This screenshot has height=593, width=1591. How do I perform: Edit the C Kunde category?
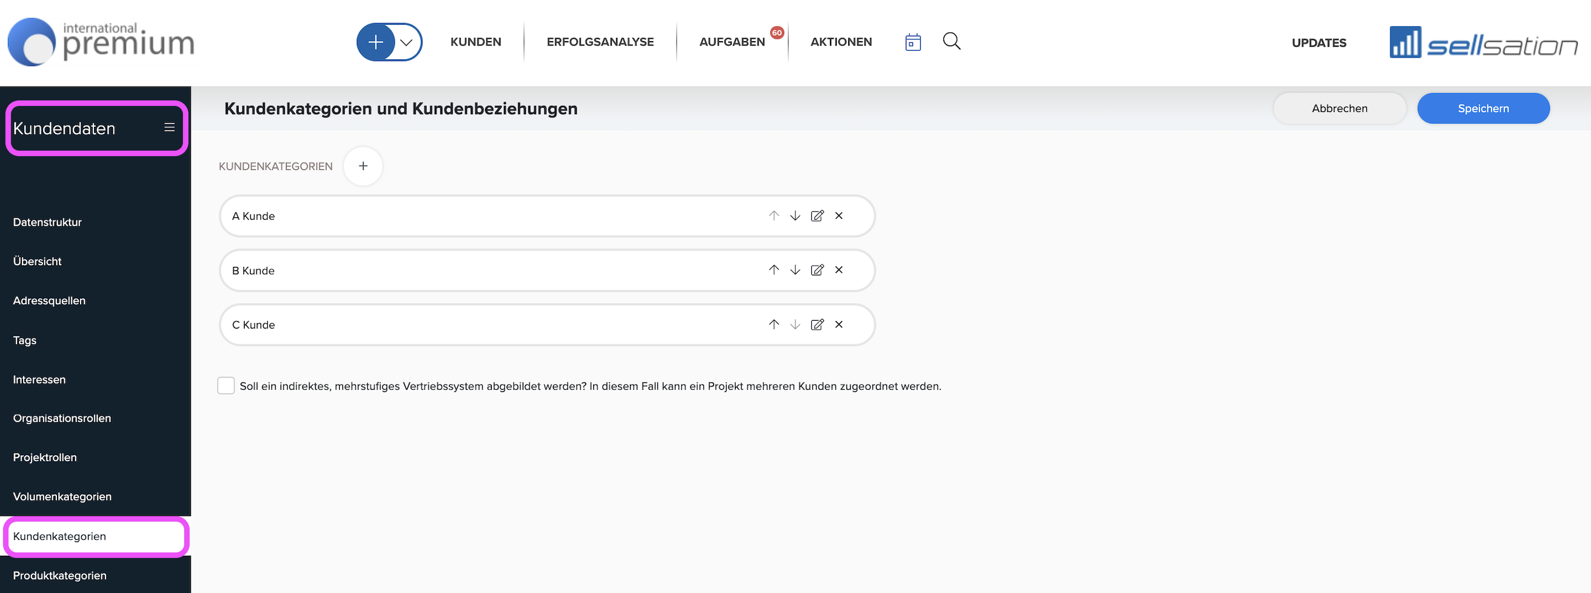817,324
